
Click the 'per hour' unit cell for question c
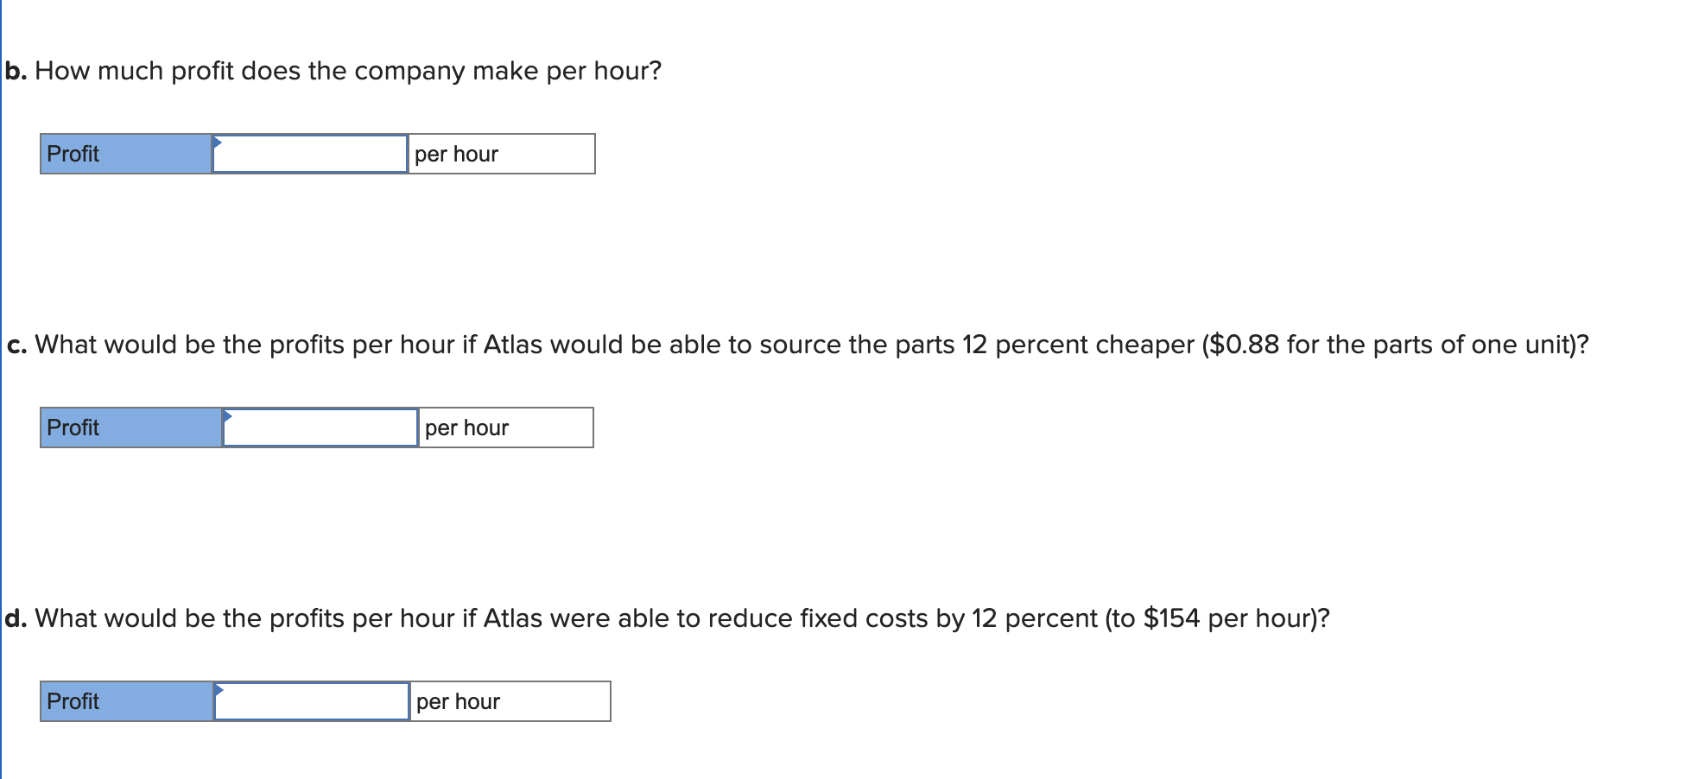[506, 427]
